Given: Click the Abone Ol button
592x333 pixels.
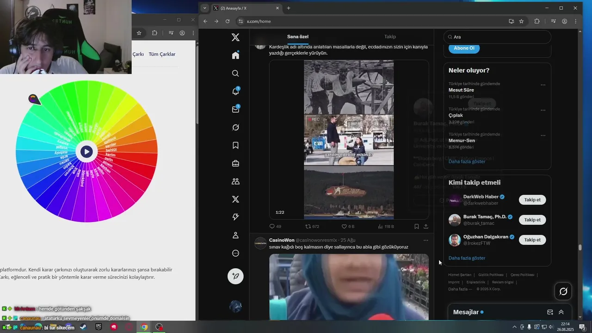Looking at the screenshot, I should pyautogui.click(x=464, y=48).
